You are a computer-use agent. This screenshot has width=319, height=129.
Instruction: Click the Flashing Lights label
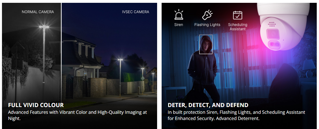coord(207,25)
